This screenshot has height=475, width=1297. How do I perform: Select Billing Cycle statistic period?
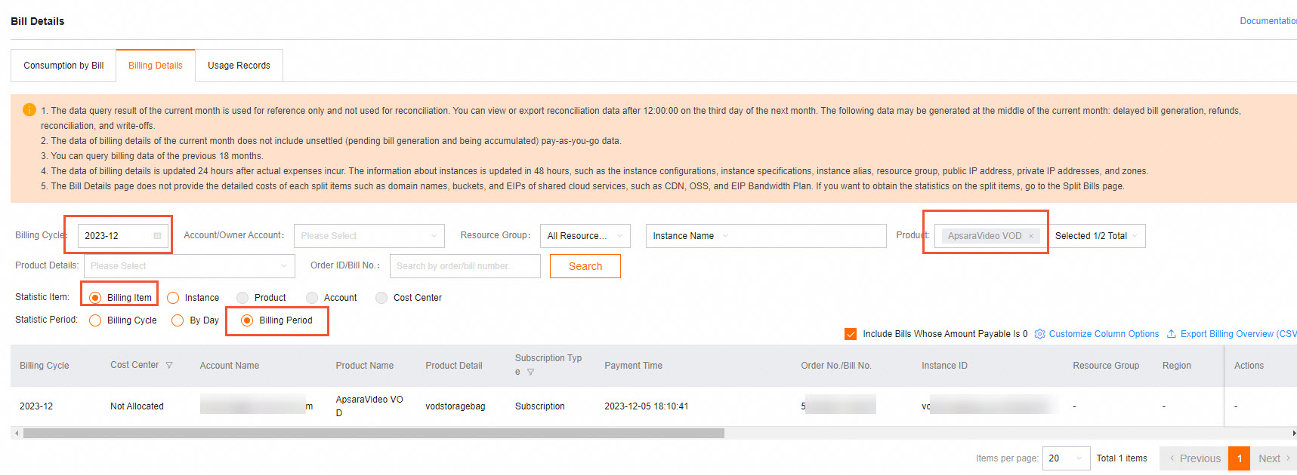(95, 320)
